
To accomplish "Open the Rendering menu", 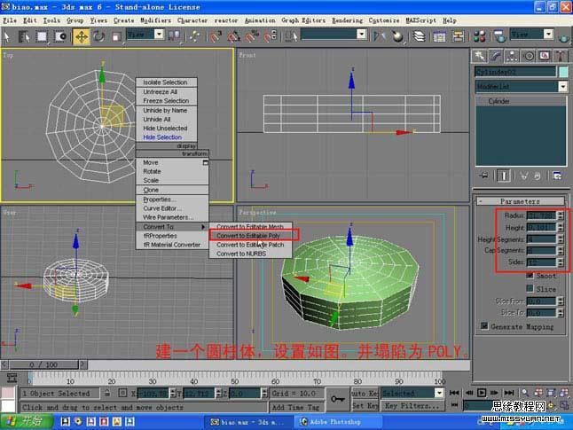I will click(347, 20).
